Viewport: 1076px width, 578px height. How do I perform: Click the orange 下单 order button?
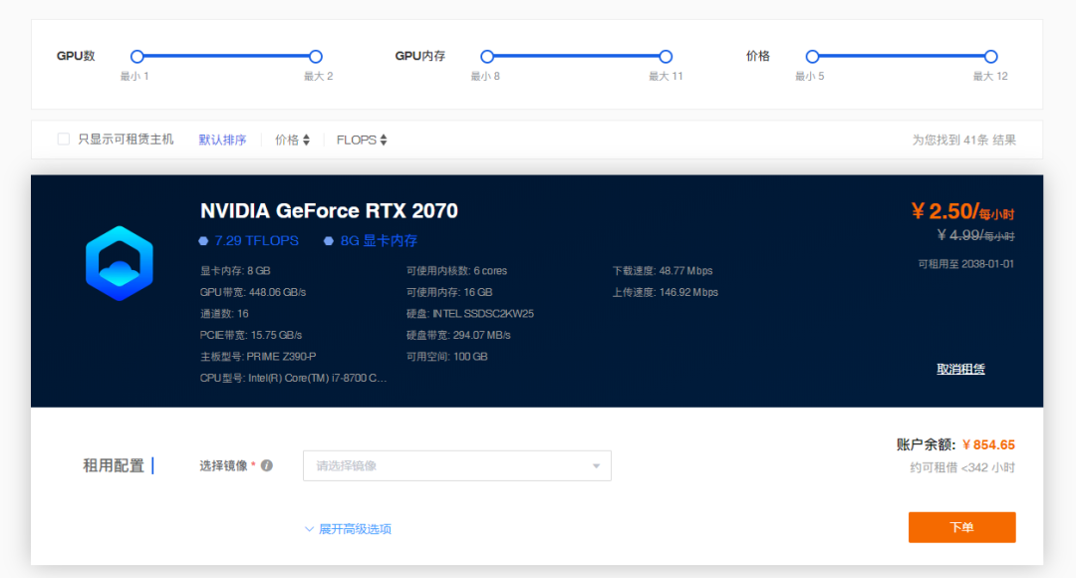pyautogui.click(x=962, y=527)
